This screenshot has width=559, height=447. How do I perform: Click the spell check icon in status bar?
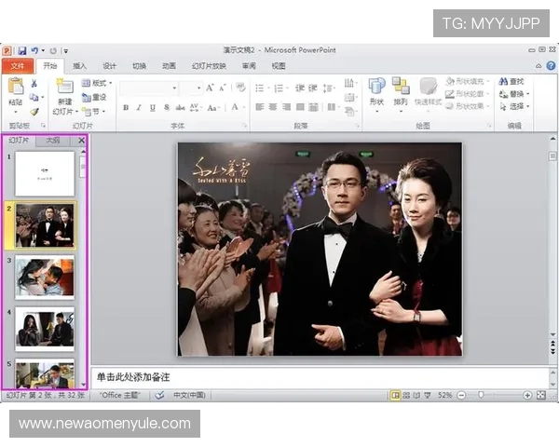tap(159, 395)
